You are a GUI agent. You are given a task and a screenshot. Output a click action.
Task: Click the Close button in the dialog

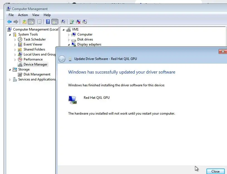(x=215, y=171)
